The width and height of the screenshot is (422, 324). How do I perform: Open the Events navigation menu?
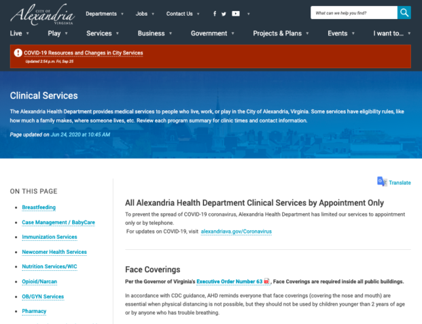pos(340,33)
